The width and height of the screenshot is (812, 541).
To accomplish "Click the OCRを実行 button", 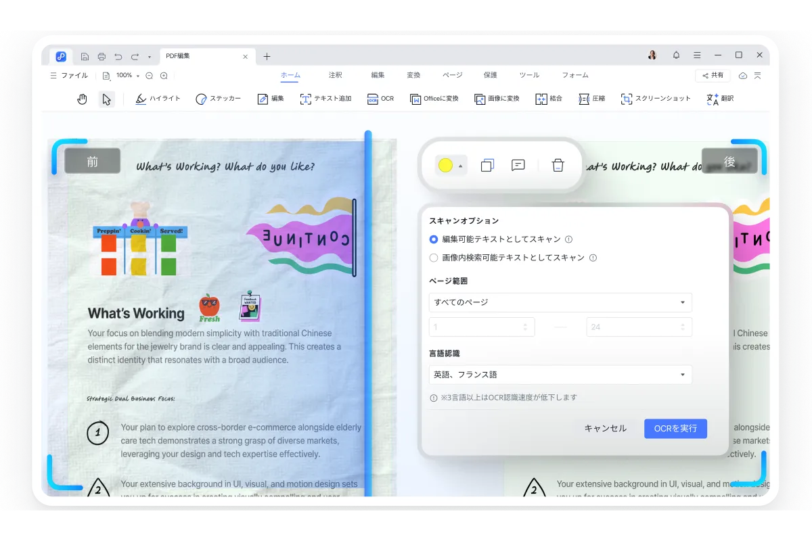I will (x=675, y=429).
